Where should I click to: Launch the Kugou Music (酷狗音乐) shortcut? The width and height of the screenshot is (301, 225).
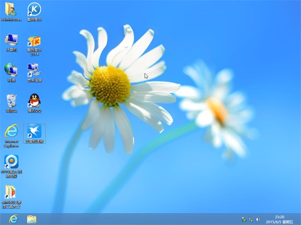[x=34, y=9]
